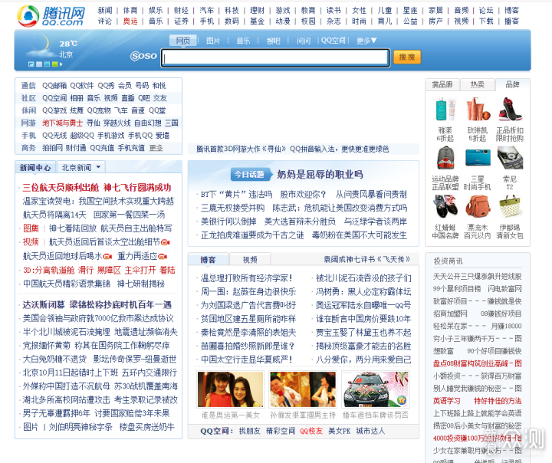The width and height of the screenshot is (552, 463).
Task: Open the 谁是奥运第一美女 photo
Action: (230, 389)
